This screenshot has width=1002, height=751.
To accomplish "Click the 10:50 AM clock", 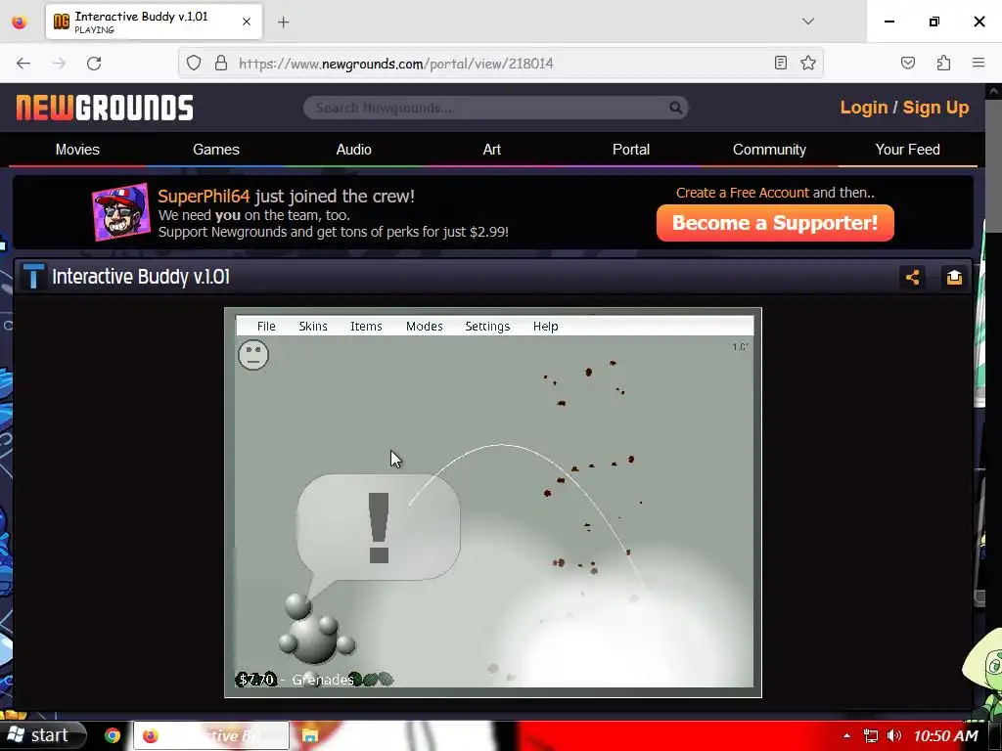I will [946, 735].
